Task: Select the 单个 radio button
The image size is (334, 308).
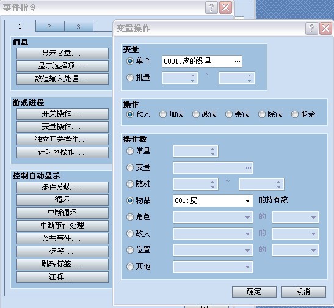Action: click(x=130, y=61)
